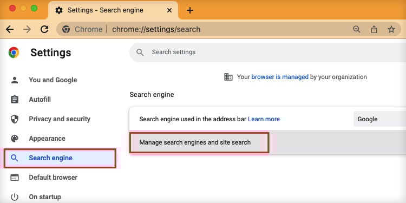Close the Settings - Search engine tab

(169, 10)
